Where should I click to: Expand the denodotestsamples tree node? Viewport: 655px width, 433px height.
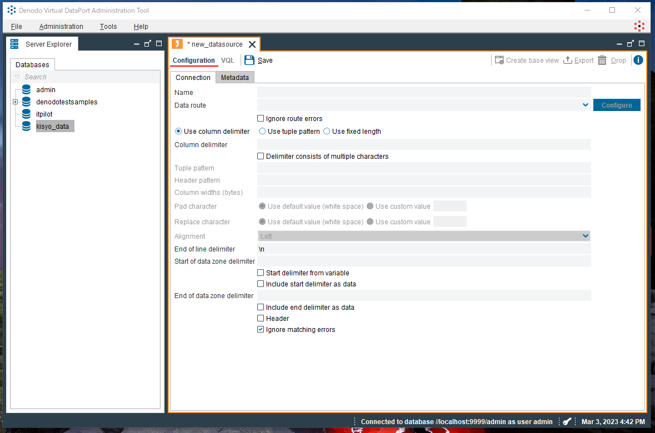pyautogui.click(x=15, y=102)
